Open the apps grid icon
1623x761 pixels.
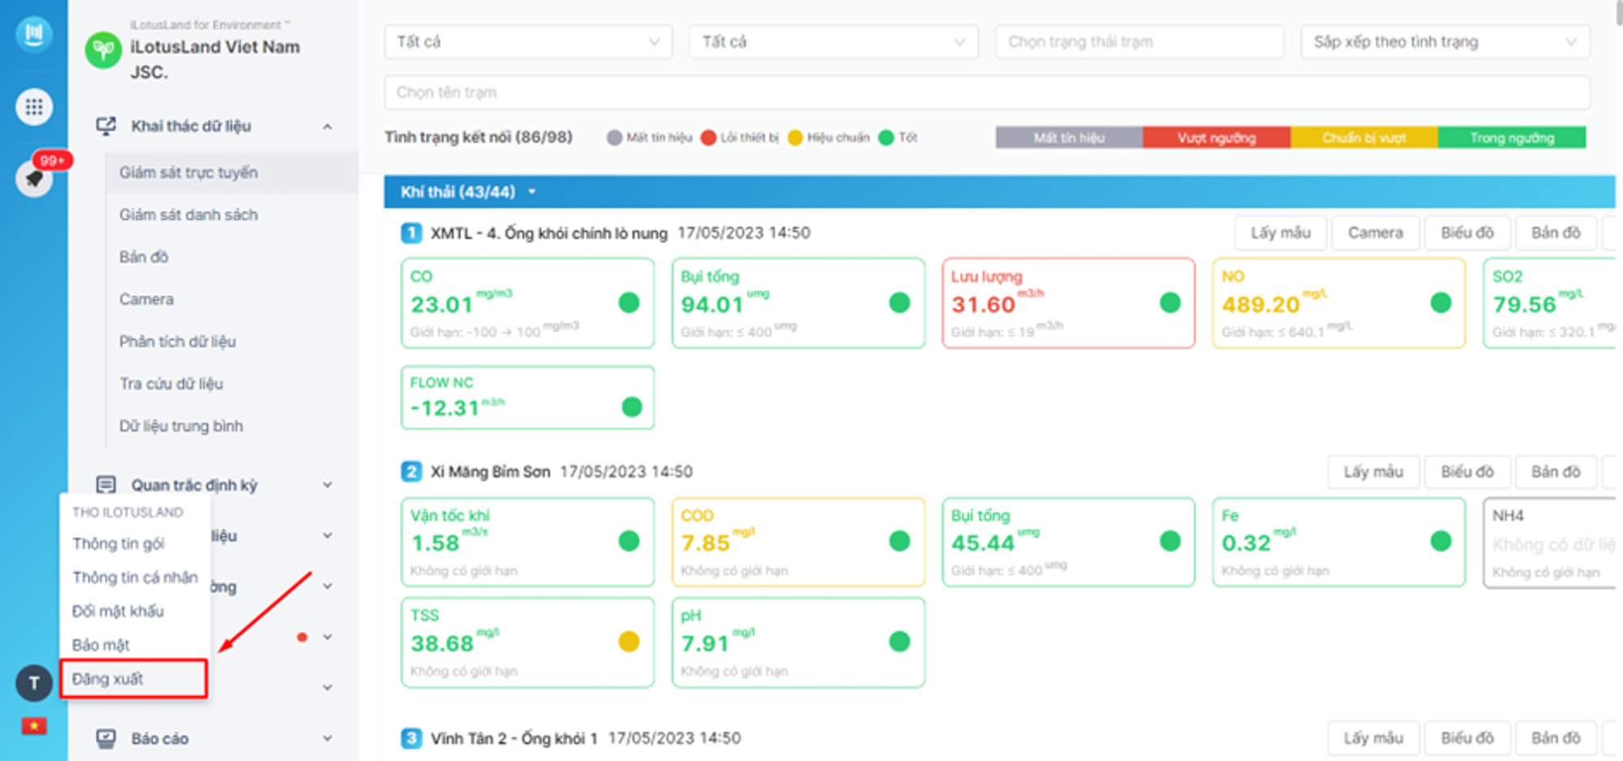pyautogui.click(x=34, y=107)
